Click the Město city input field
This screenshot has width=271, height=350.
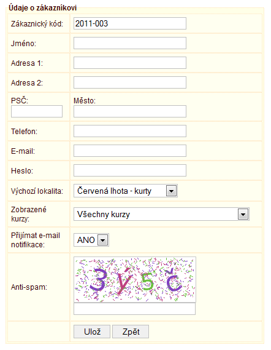130,111
